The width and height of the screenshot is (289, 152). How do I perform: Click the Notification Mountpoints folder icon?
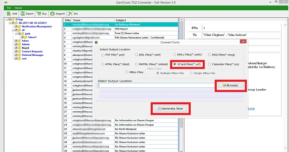pyautogui.click(x=19, y=27)
